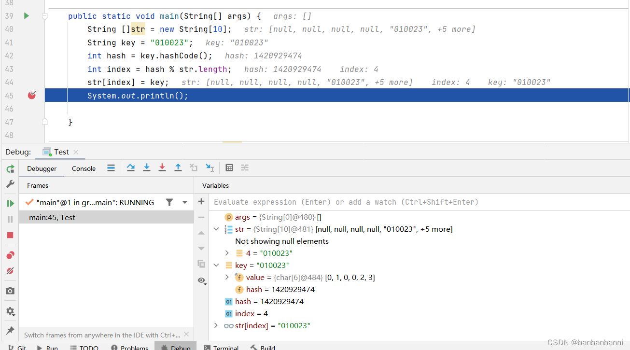The image size is (630, 350).
Task: Click red Force Step Into icon
Action: click(162, 168)
